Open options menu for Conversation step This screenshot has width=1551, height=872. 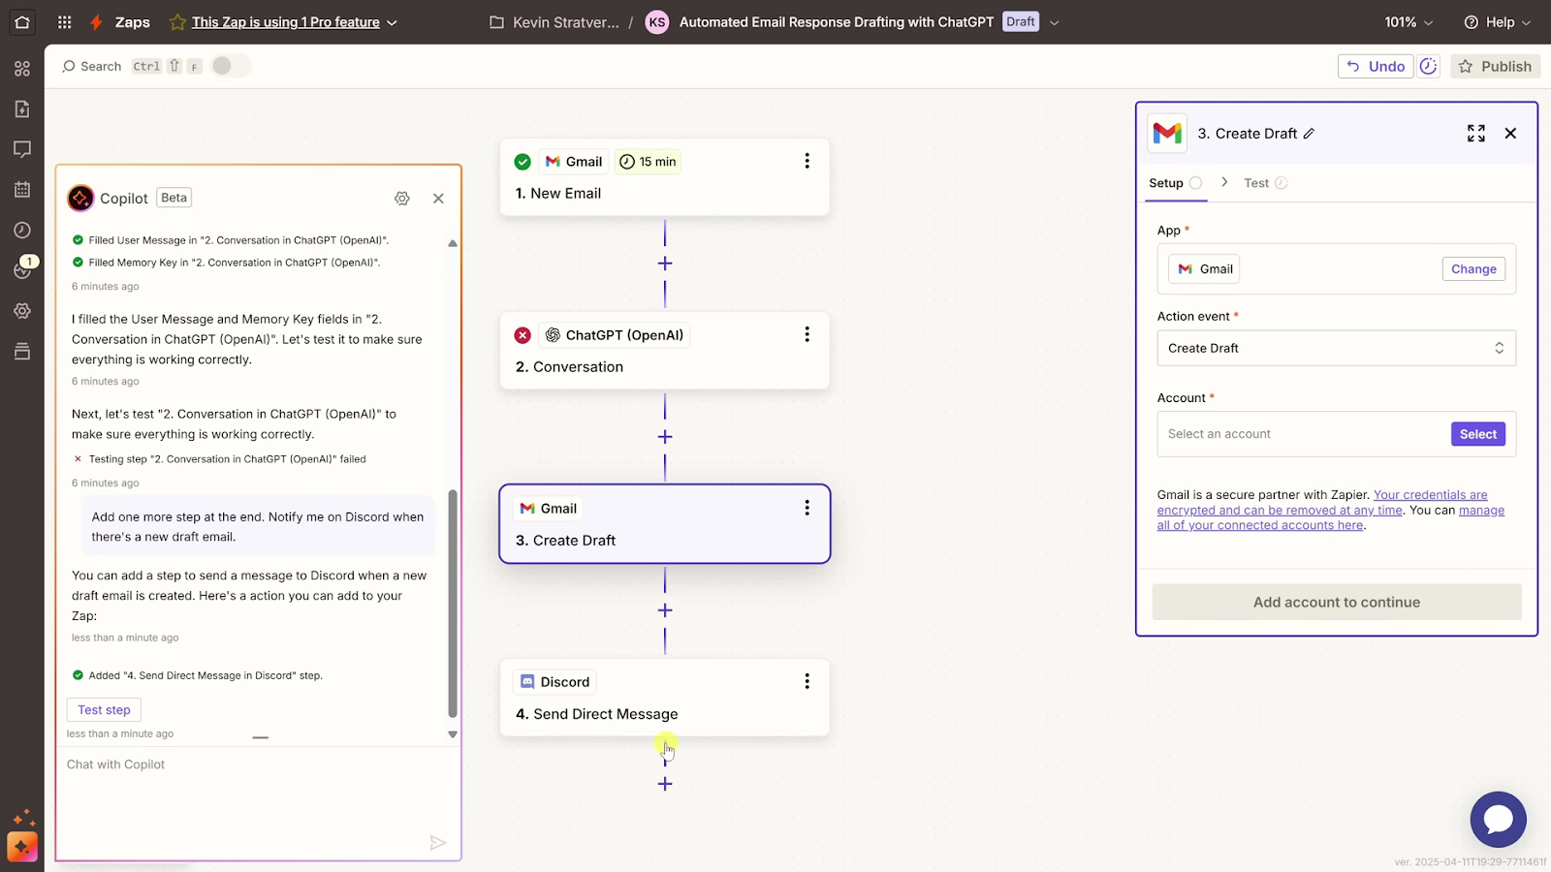807,334
